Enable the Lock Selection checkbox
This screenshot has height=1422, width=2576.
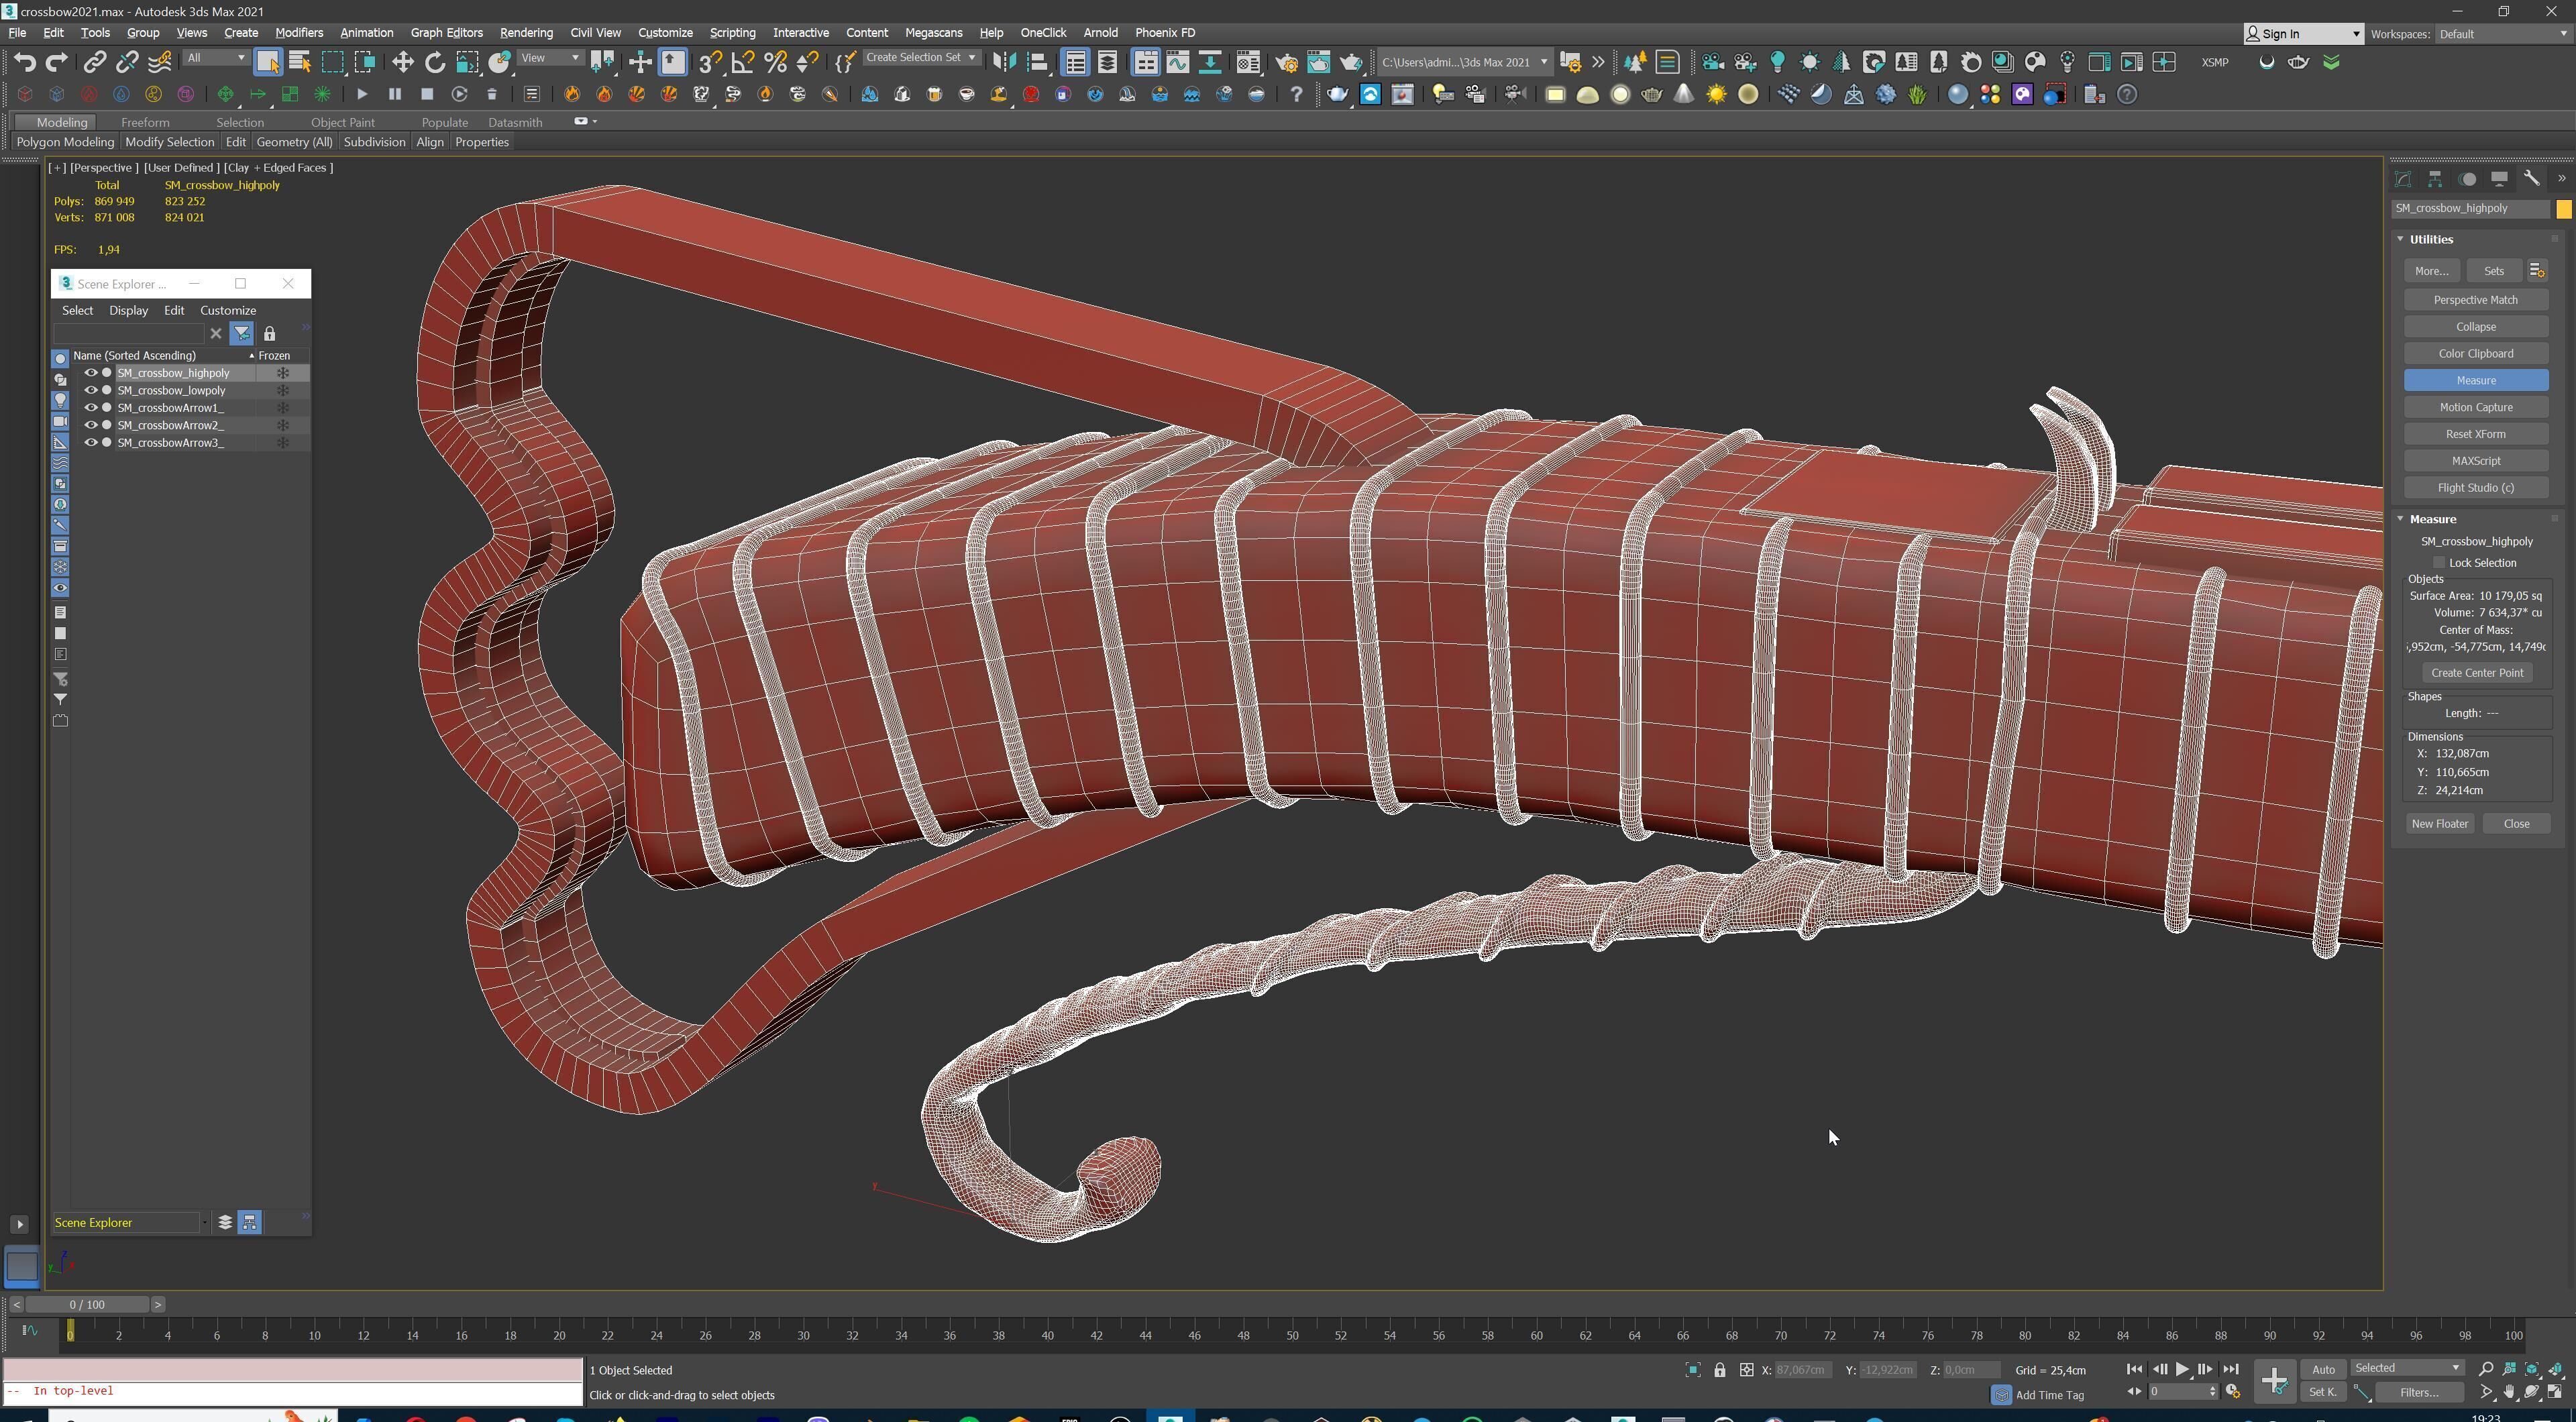2439,563
